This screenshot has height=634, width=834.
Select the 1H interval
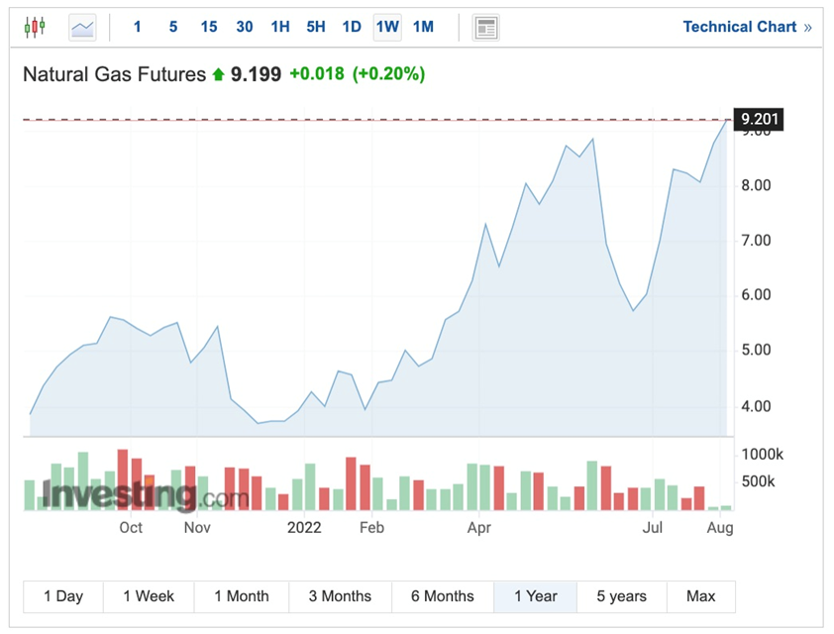(x=280, y=27)
